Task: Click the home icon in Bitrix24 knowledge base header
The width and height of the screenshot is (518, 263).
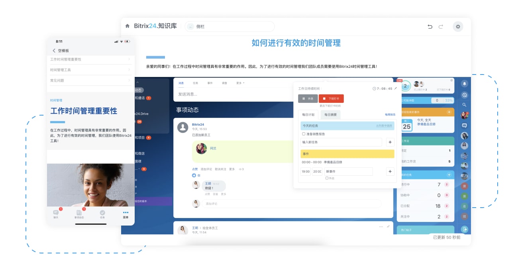Action: point(128,26)
